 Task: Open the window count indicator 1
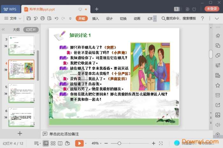177,9
